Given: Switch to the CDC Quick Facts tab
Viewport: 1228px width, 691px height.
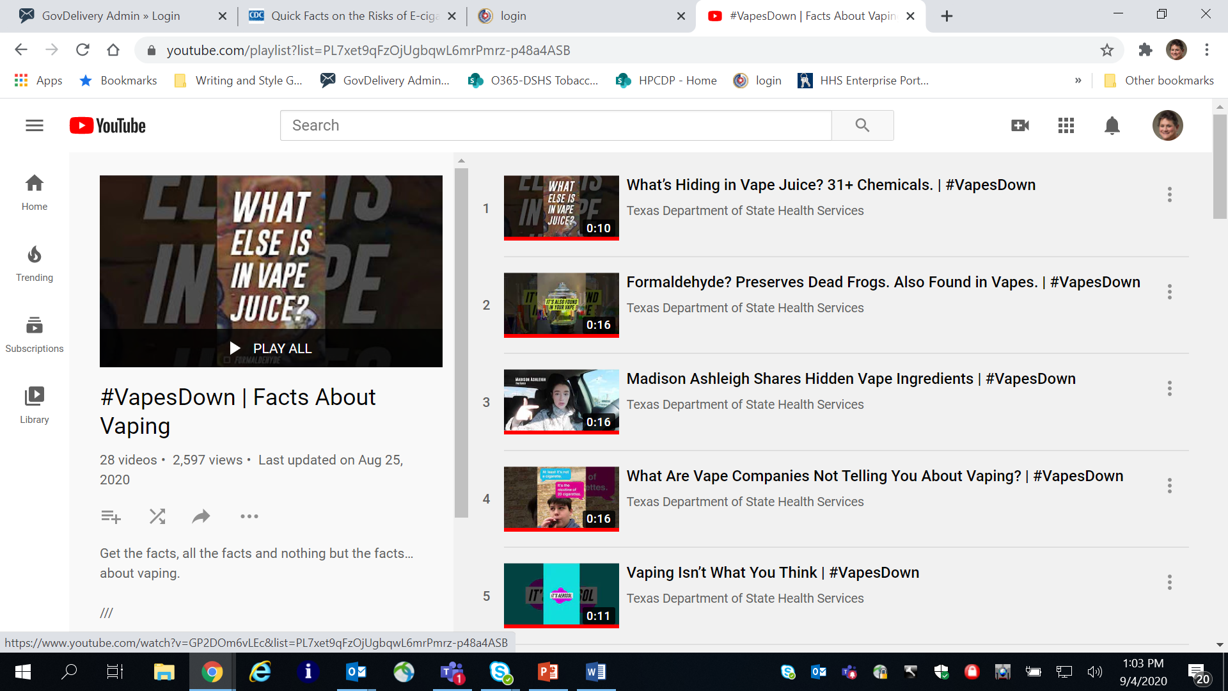Looking at the screenshot, I should point(349,15).
